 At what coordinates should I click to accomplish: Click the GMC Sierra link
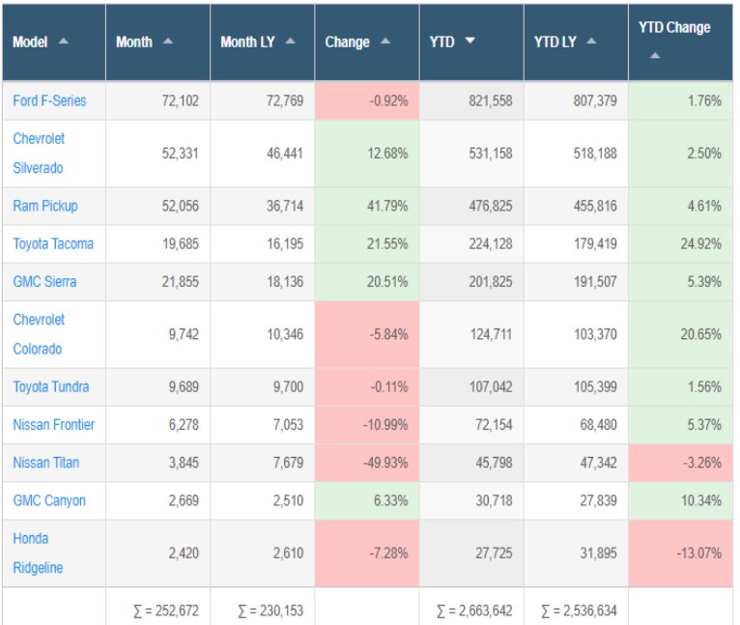click(x=44, y=282)
